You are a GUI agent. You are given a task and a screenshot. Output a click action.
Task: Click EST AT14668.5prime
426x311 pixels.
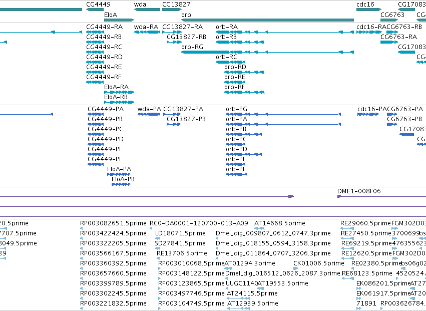pyautogui.click(x=279, y=223)
